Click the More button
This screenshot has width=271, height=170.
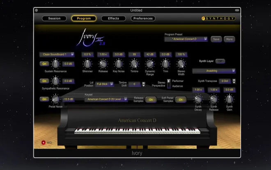pos(230,39)
